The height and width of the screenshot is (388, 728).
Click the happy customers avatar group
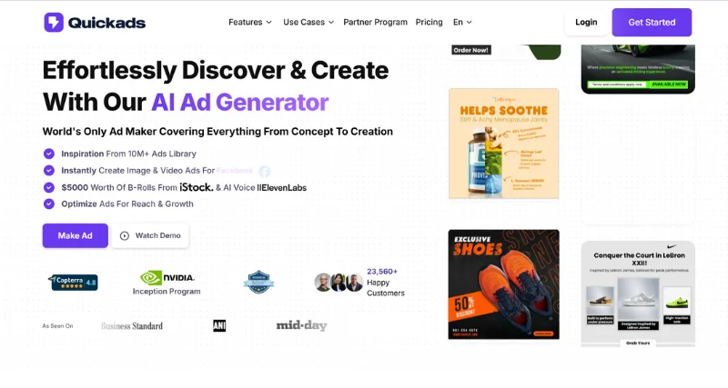[339, 283]
